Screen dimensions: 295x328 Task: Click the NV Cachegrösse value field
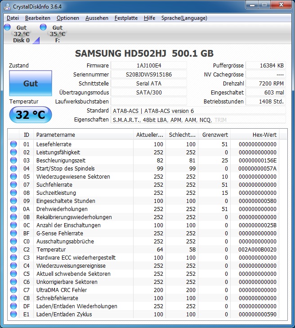[266, 75]
